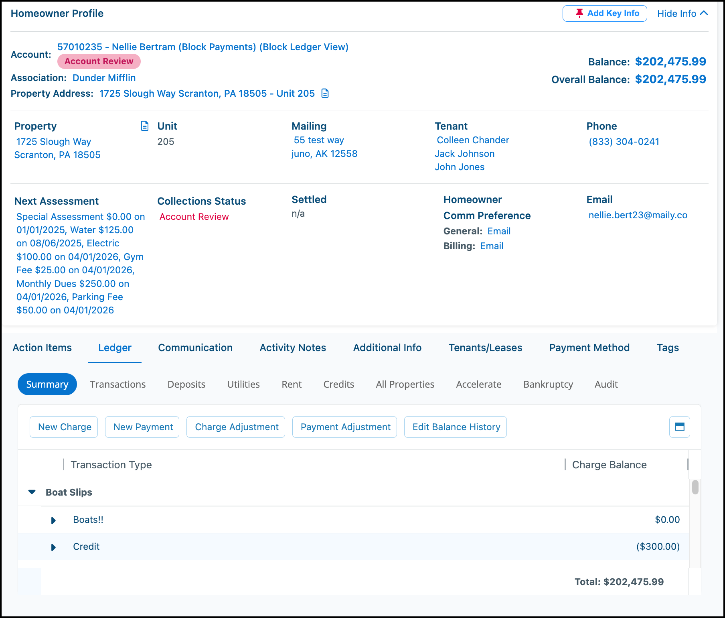The height and width of the screenshot is (618, 725).
Task: Open tenant Jack Johnson
Action: [x=464, y=154]
